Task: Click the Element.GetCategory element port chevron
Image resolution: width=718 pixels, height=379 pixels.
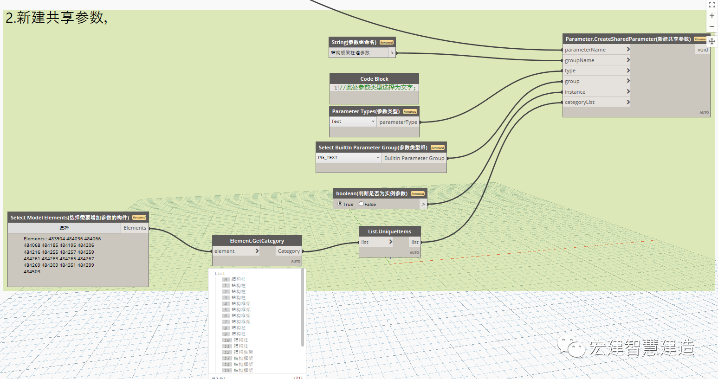Action: [x=257, y=251]
